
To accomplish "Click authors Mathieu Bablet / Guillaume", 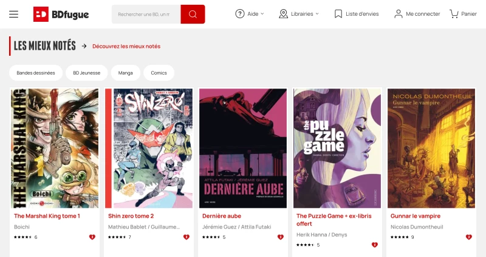I will (144, 227).
